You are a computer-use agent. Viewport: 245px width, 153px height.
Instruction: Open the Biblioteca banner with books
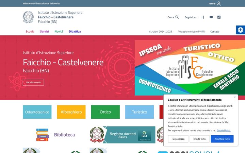(55, 135)
